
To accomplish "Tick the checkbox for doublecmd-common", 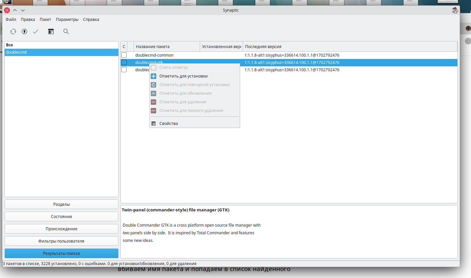I will click(124, 55).
